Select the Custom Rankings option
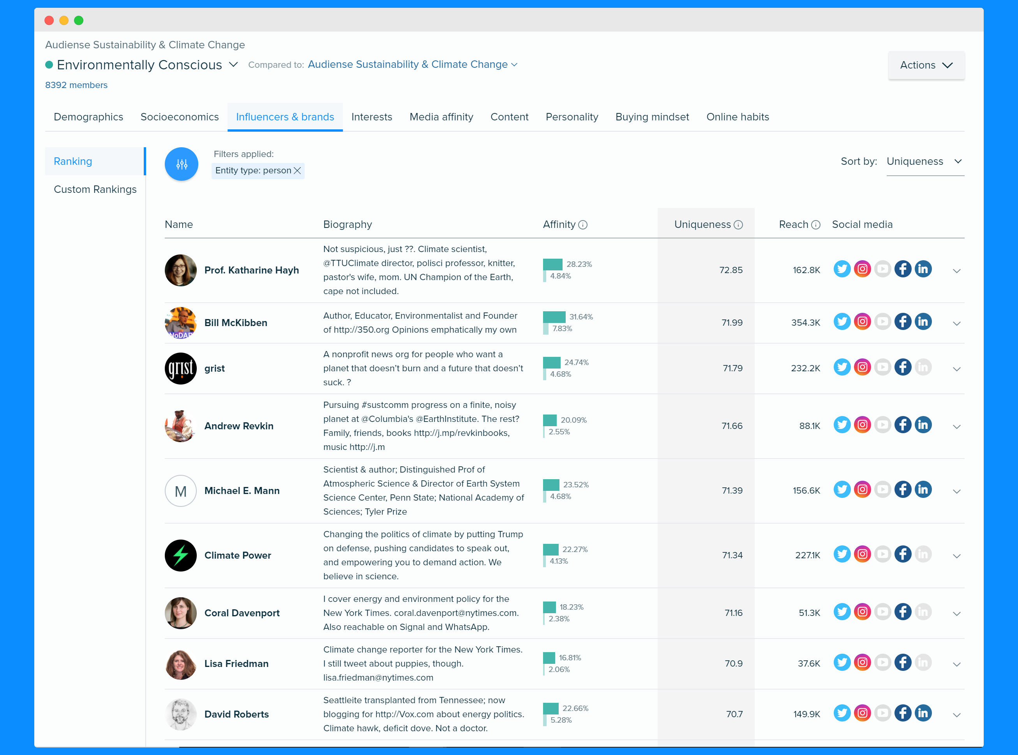Screen dimensions: 1018x755 tap(95, 189)
